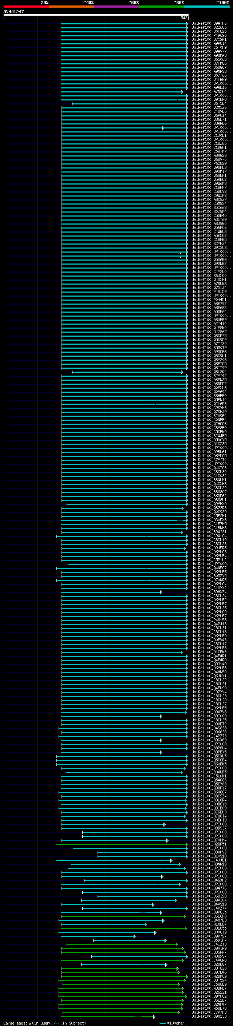Open hit UniRef100_O22686
Viewport: 233px width, 1026px height.
[x=209, y=28]
